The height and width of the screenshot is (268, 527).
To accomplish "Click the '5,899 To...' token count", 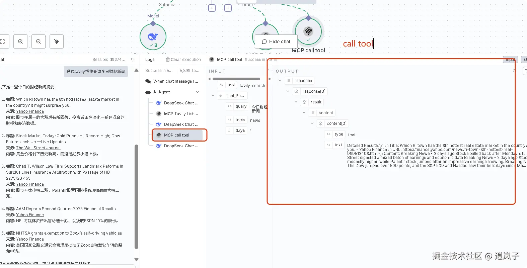I will point(190,71).
